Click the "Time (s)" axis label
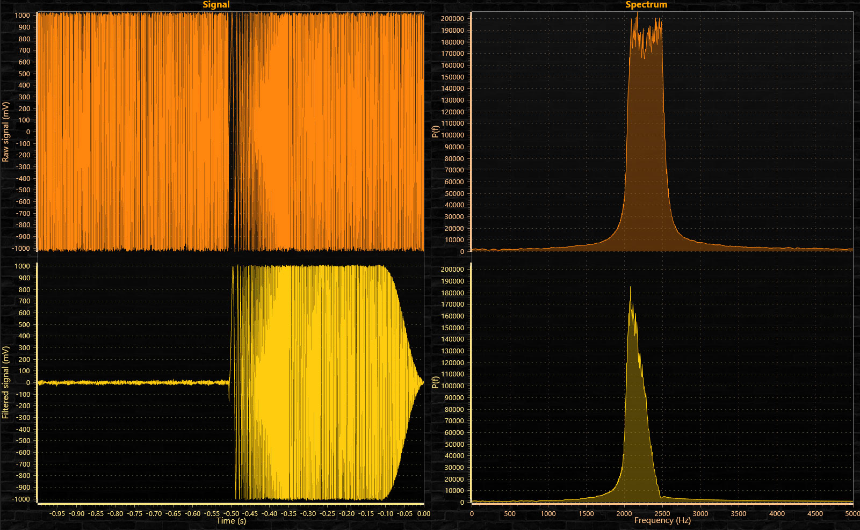 coord(231,520)
